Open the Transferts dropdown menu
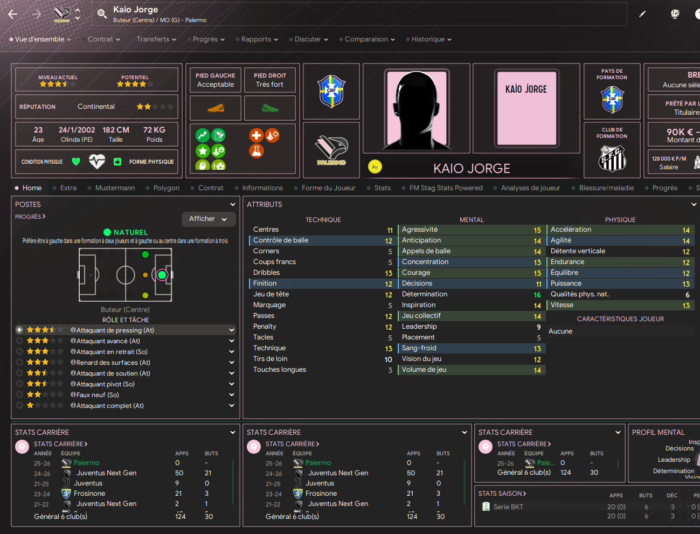 [x=156, y=39]
